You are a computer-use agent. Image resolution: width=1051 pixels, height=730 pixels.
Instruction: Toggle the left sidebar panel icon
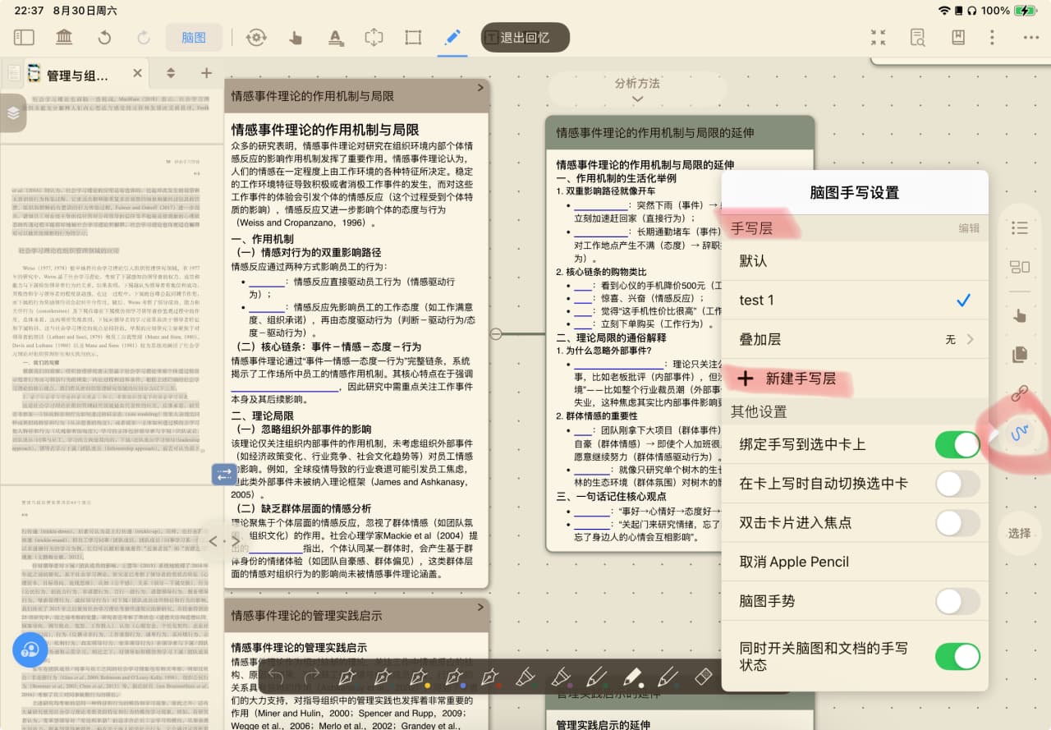(x=24, y=37)
